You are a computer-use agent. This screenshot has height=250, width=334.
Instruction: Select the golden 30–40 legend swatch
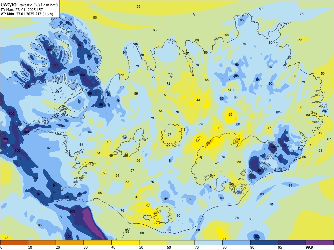98,243
